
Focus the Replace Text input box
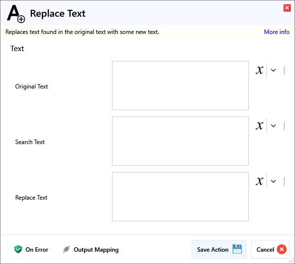pyautogui.click(x=180, y=197)
